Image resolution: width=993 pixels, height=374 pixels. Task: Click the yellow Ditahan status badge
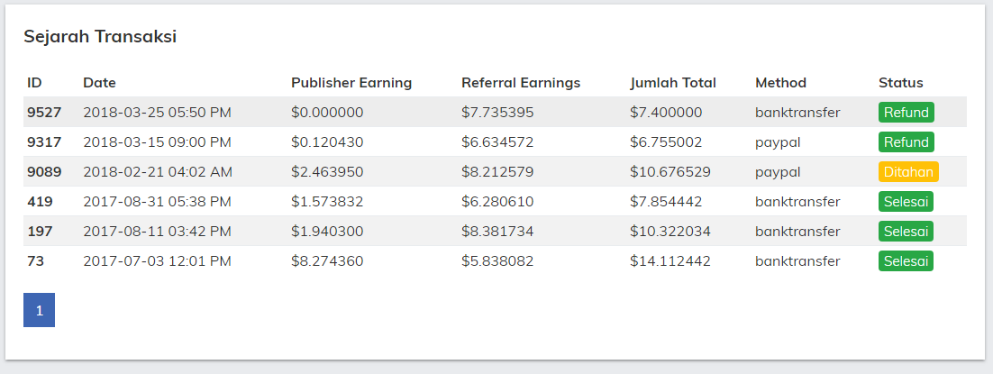coord(908,172)
